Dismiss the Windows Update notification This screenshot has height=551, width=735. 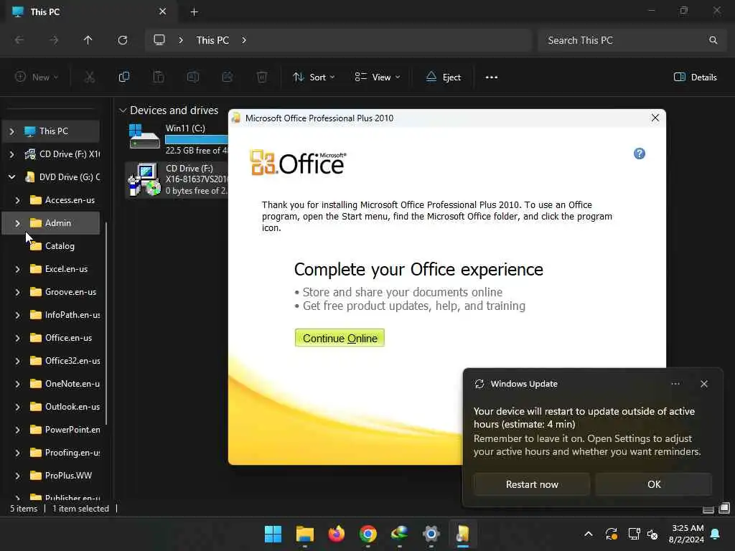[703, 384]
